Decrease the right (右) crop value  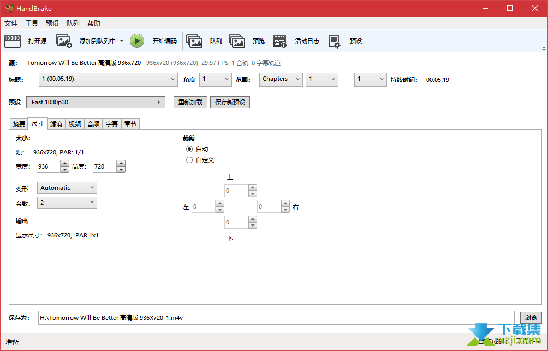[285, 210]
